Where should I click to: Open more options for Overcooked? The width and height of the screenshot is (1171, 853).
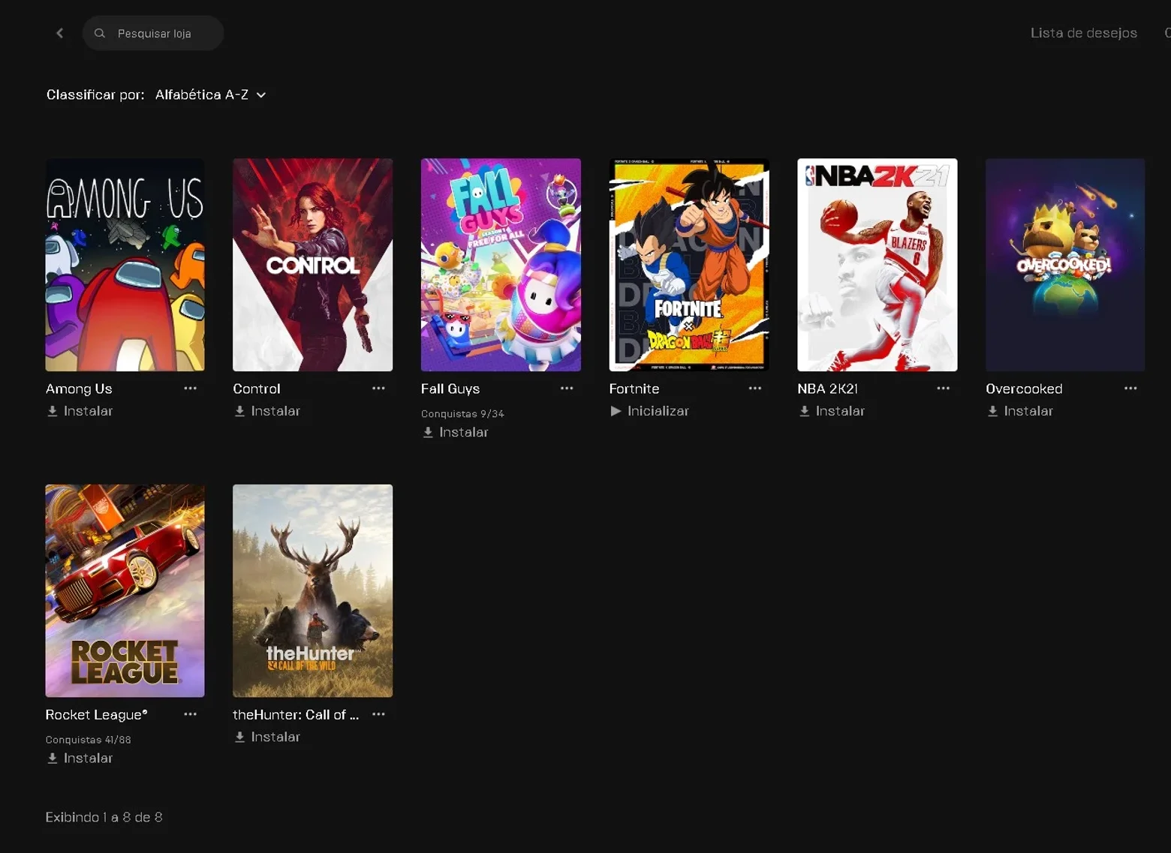pyautogui.click(x=1130, y=388)
